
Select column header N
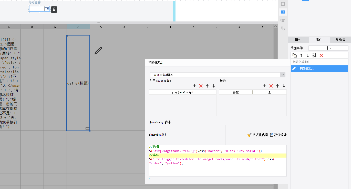coord(262,27)
